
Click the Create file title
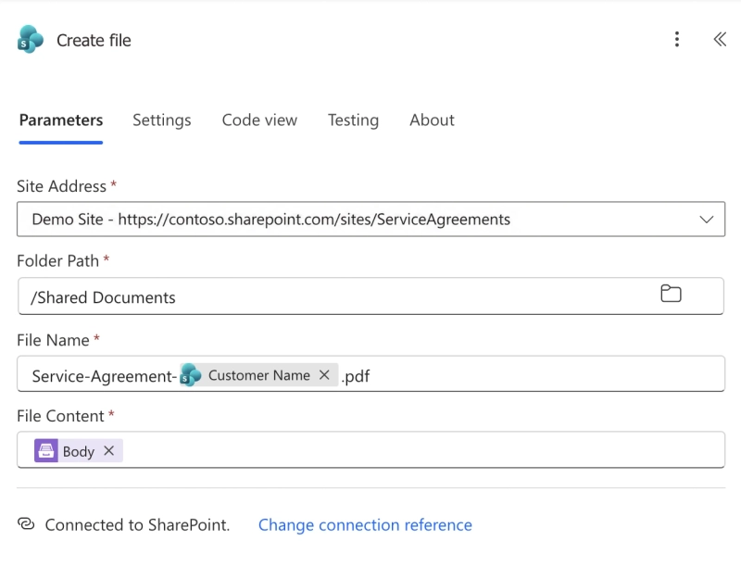pos(94,40)
